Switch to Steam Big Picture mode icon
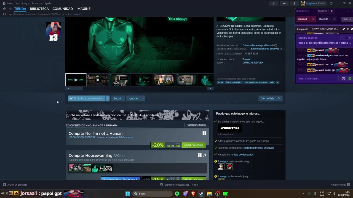This screenshot has height=198, width=353. [x=331, y=3]
